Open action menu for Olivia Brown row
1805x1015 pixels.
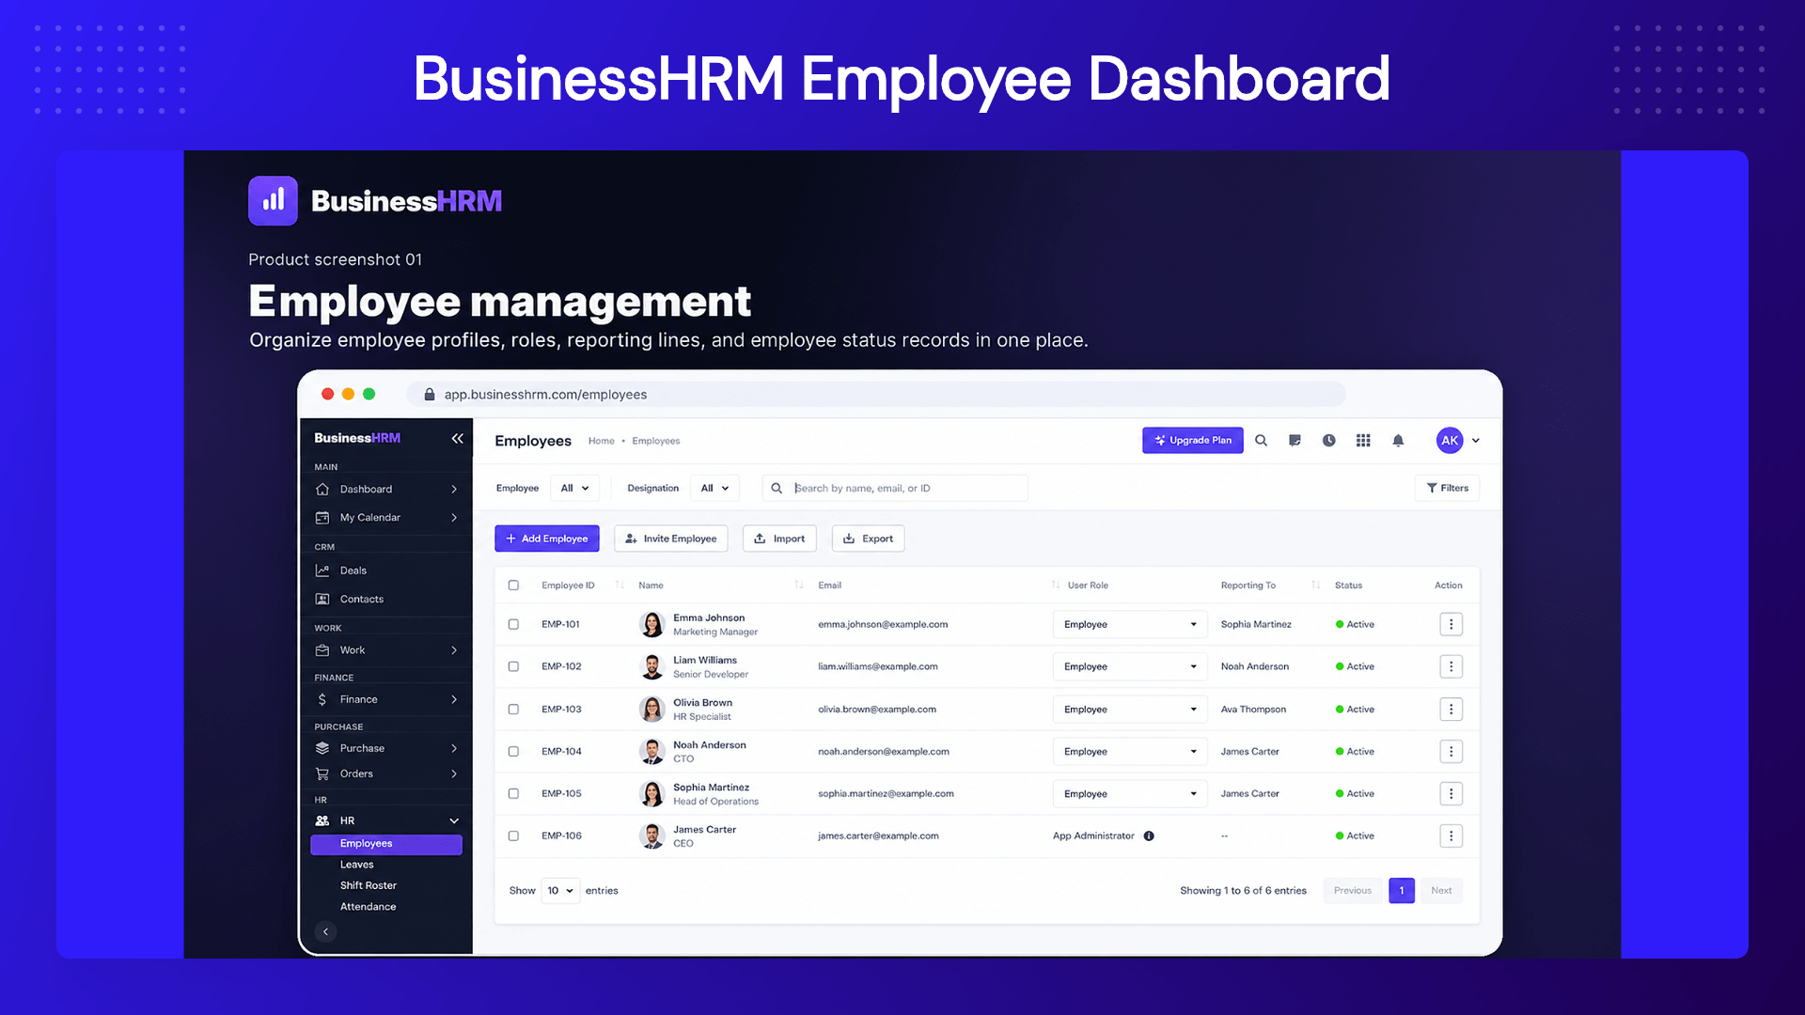point(1451,709)
